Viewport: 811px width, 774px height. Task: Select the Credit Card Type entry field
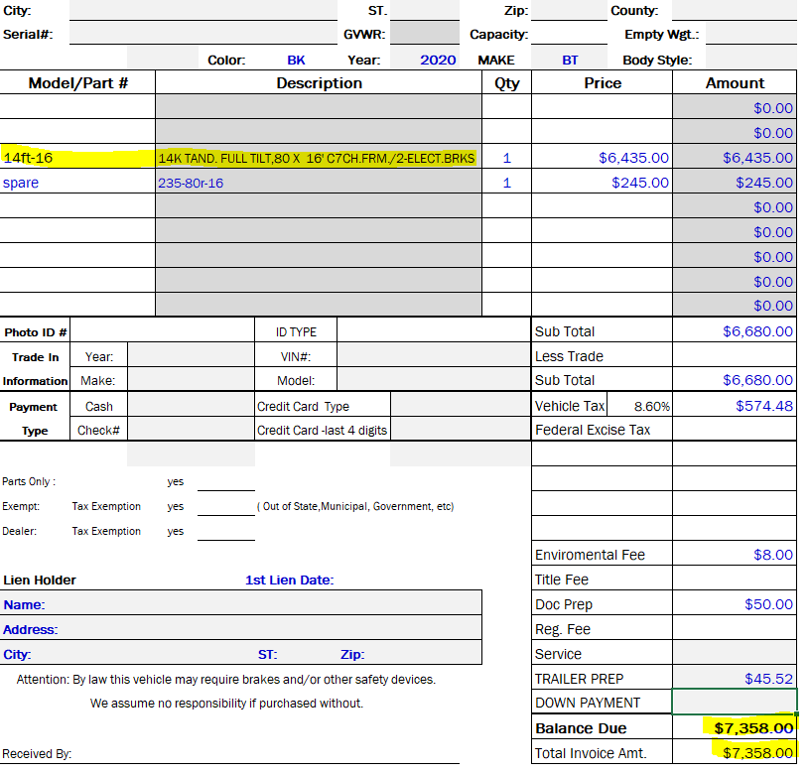pos(461,406)
